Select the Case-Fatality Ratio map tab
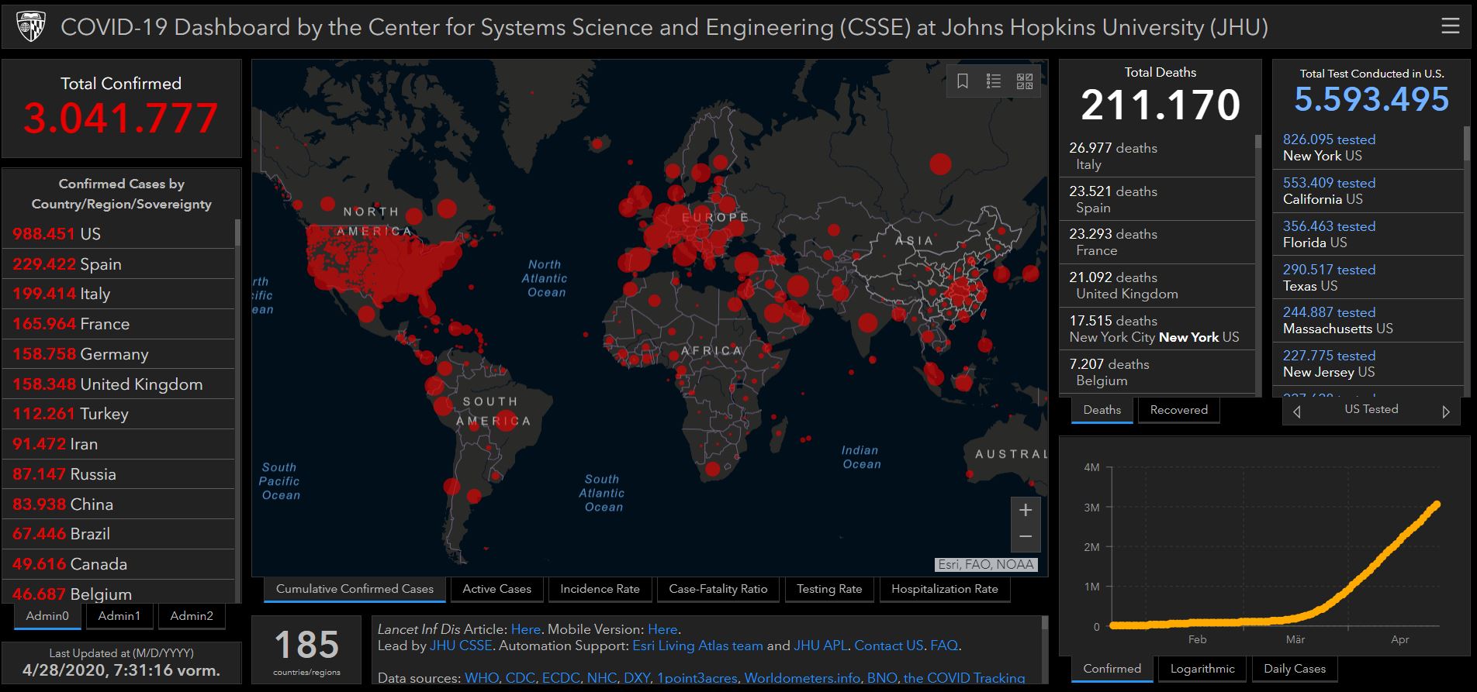Viewport: 1477px width, 692px height. (718, 589)
